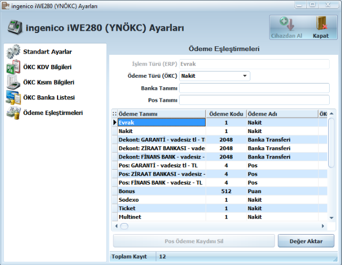This screenshot has width=342, height=265.
Task: Click the Pos Ödeme Kaydını Sil button
Action: tap(194, 241)
